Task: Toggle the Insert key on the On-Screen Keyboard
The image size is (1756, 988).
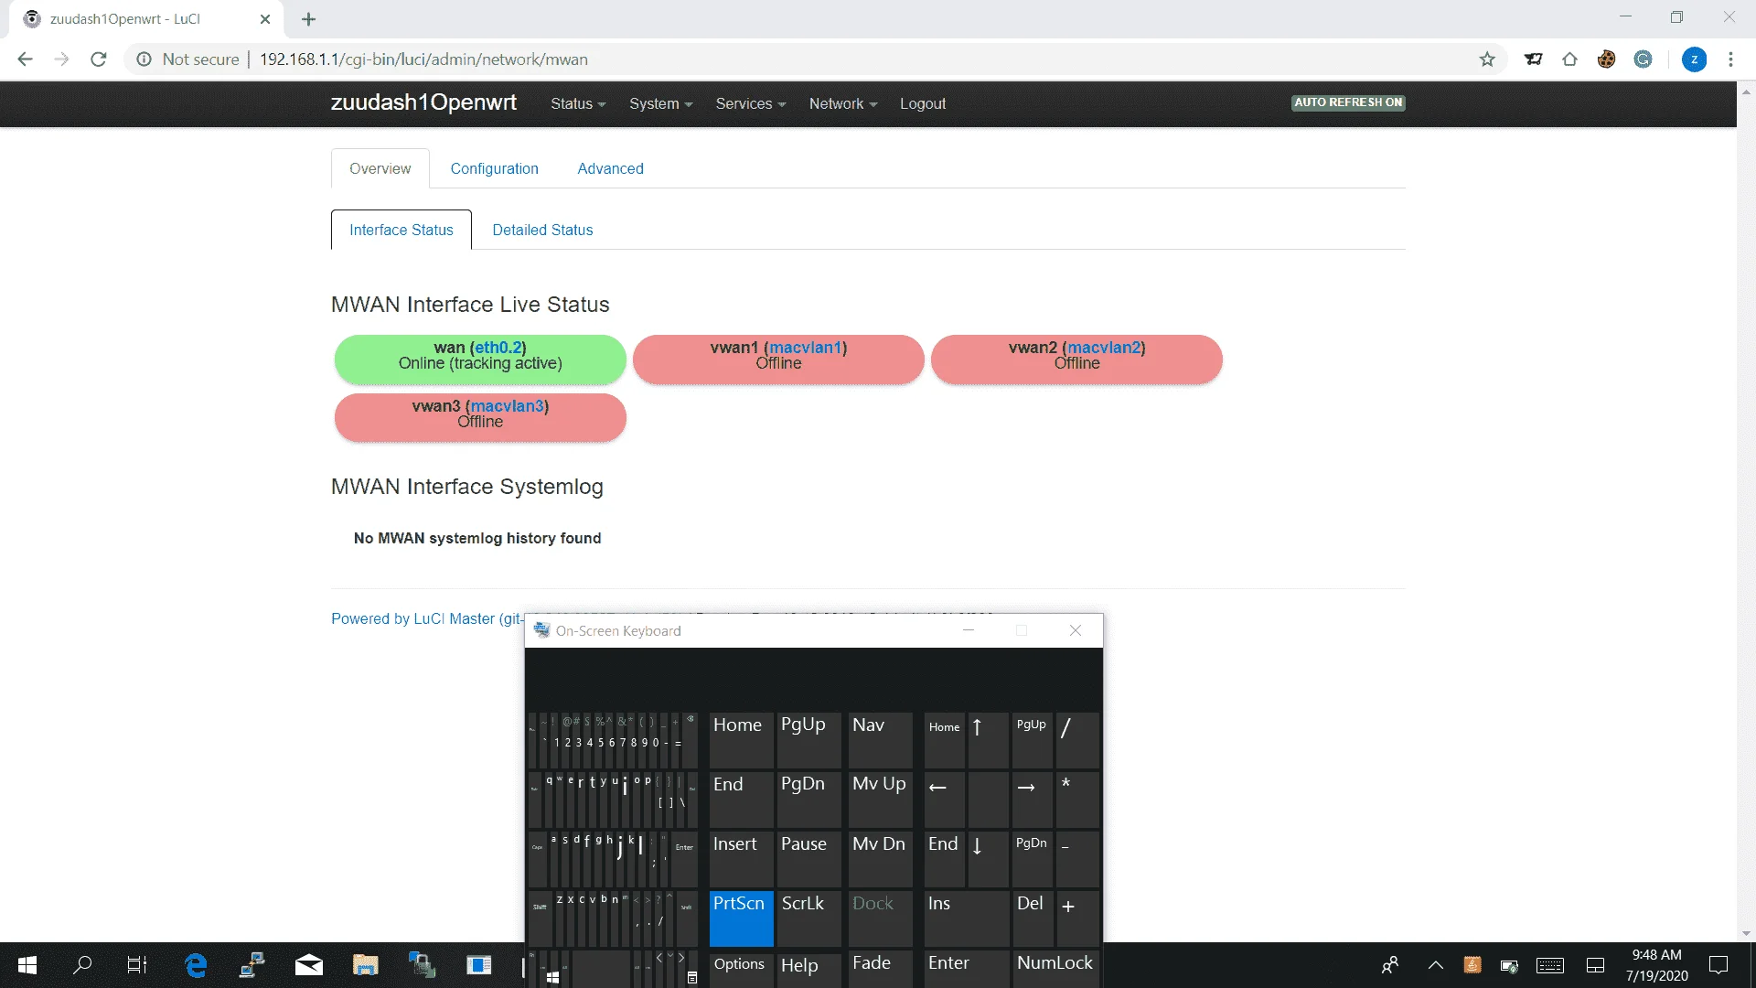Action: pyautogui.click(x=741, y=858)
